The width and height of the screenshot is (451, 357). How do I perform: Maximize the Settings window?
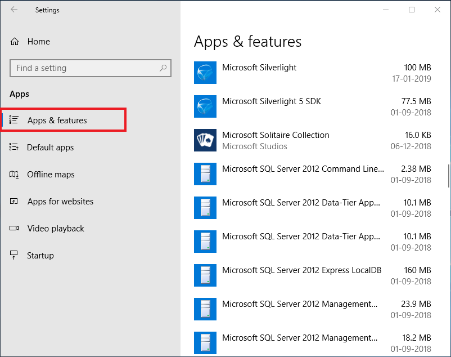click(x=412, y=10)
